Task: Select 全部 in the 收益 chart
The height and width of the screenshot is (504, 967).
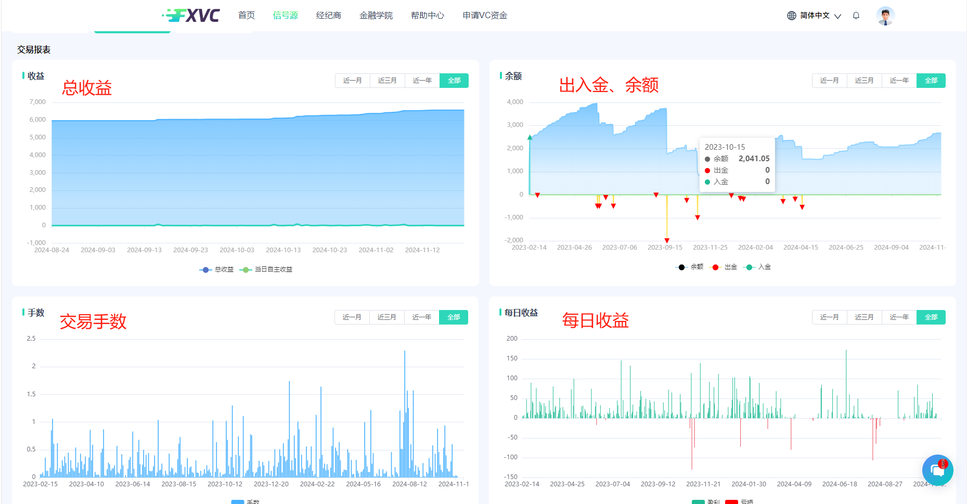Action: coord(454,81)
